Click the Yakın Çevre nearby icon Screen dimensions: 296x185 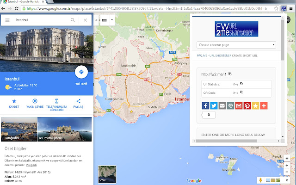(35, 101)
